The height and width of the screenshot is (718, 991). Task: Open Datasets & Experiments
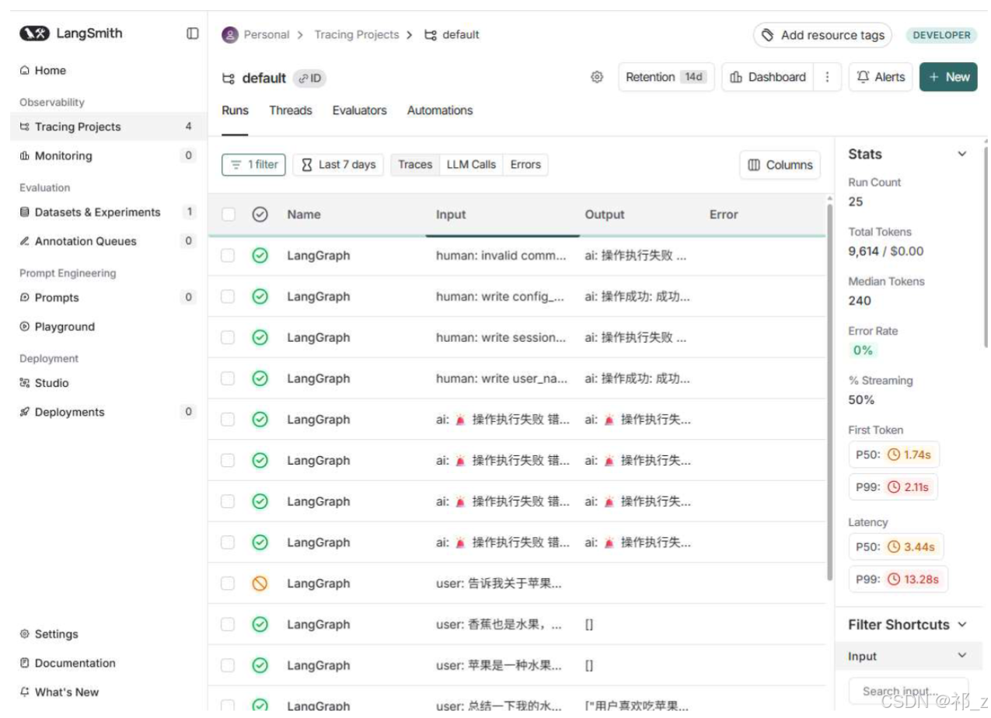[108, 212]
